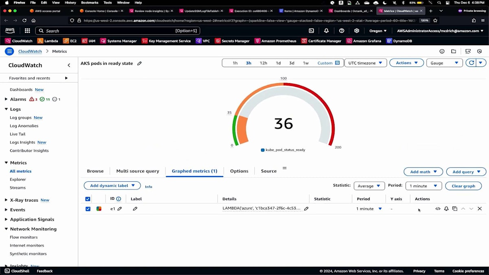This screenshot has width=489, height=275.
Task: Toggle the select-all metrics header checkbox
Action: pyautogui.click(x=88, y=199)
